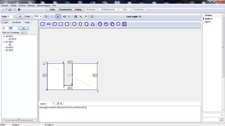Open the Clients menu
This screenshot has width=225, height=126.
coord(13,6)
